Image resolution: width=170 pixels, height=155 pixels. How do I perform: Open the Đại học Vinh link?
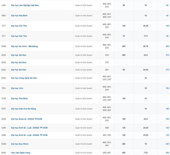17,88
